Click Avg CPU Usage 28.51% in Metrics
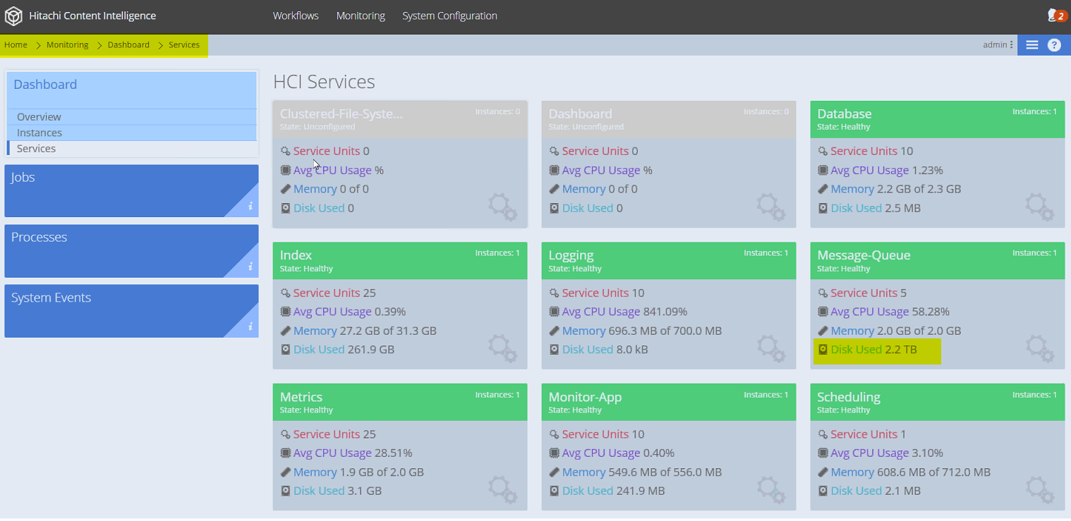Screen dimensions: 1071x521 pyautogui.click(x=353, y=453)
